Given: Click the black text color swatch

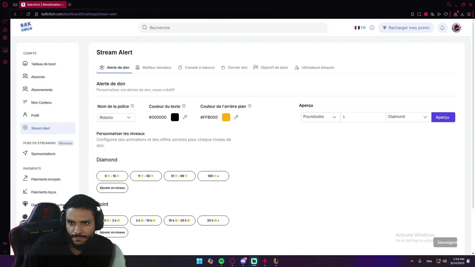Looking at the screenshot, I should coord(175,117).
